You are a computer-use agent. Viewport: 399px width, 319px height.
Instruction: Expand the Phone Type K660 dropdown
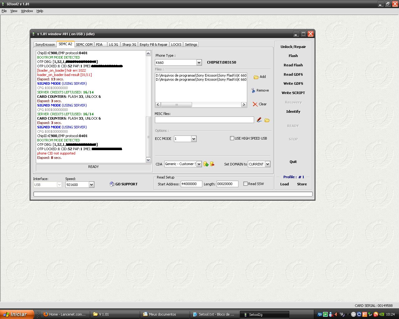tap(199, 63)
